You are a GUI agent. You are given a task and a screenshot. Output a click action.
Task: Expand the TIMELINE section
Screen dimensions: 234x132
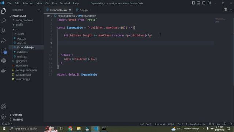18,120
